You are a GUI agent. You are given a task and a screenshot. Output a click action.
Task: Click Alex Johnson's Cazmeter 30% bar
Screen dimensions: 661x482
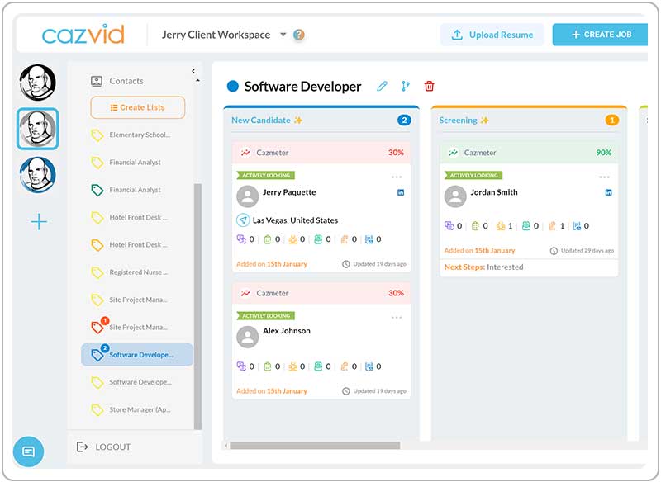click(x=321, y=293)
